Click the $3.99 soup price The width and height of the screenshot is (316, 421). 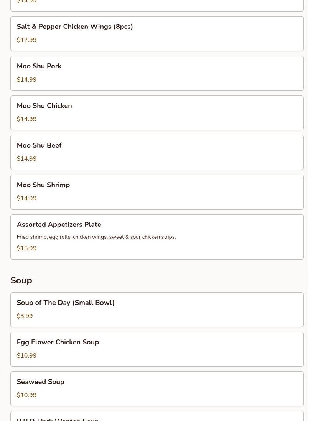coord(25,316)
